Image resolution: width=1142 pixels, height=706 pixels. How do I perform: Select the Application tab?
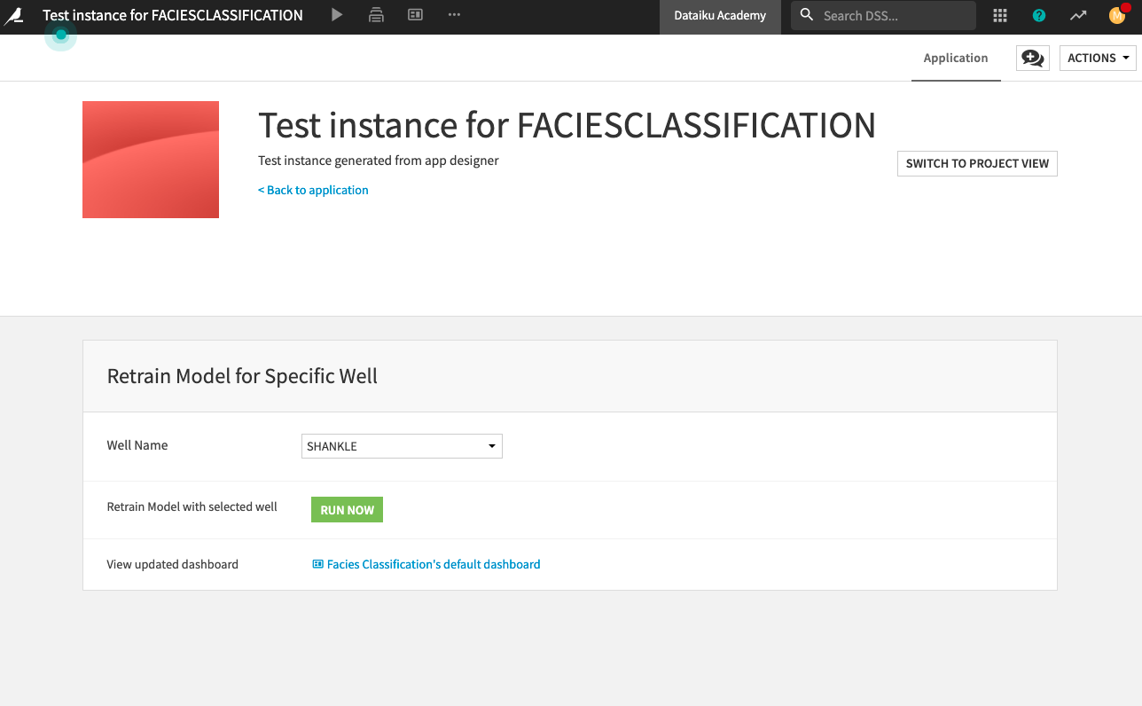tap(955, 58)
